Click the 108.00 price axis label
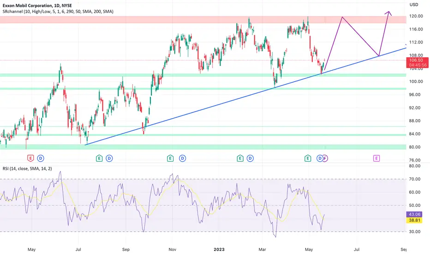This screenshot has width=430, height=254. 416,55
